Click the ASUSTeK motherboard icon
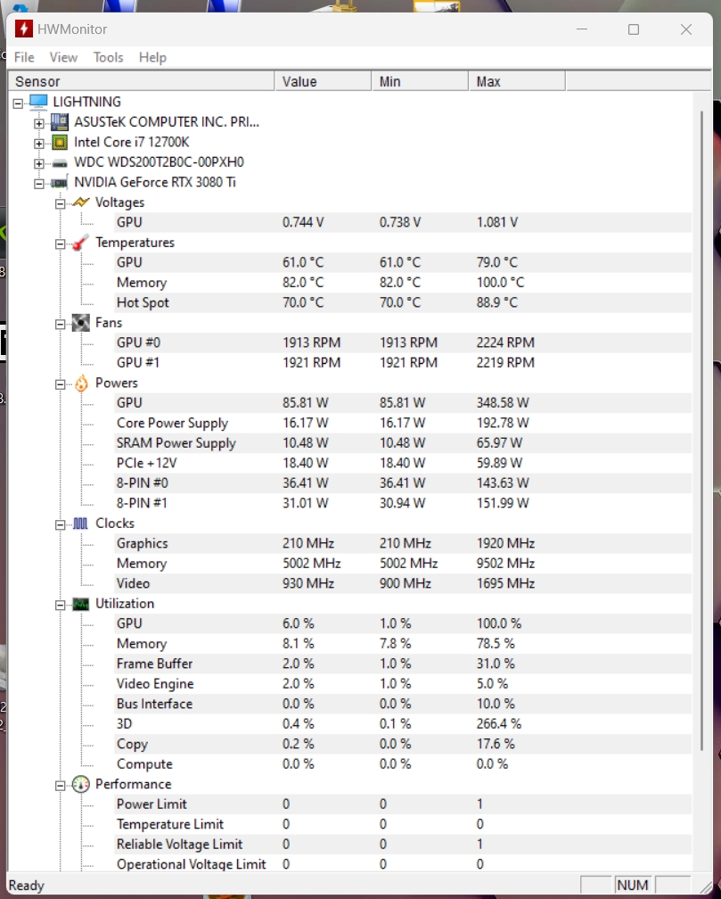The width and height of the screenshot is (721, 899). 60,121
